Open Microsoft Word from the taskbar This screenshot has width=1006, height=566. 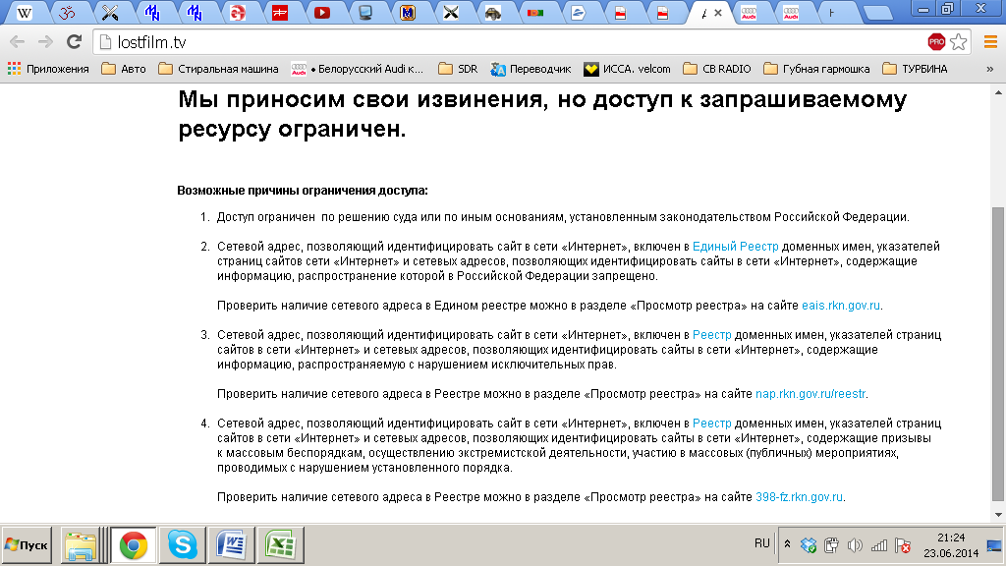click(231, 545)
